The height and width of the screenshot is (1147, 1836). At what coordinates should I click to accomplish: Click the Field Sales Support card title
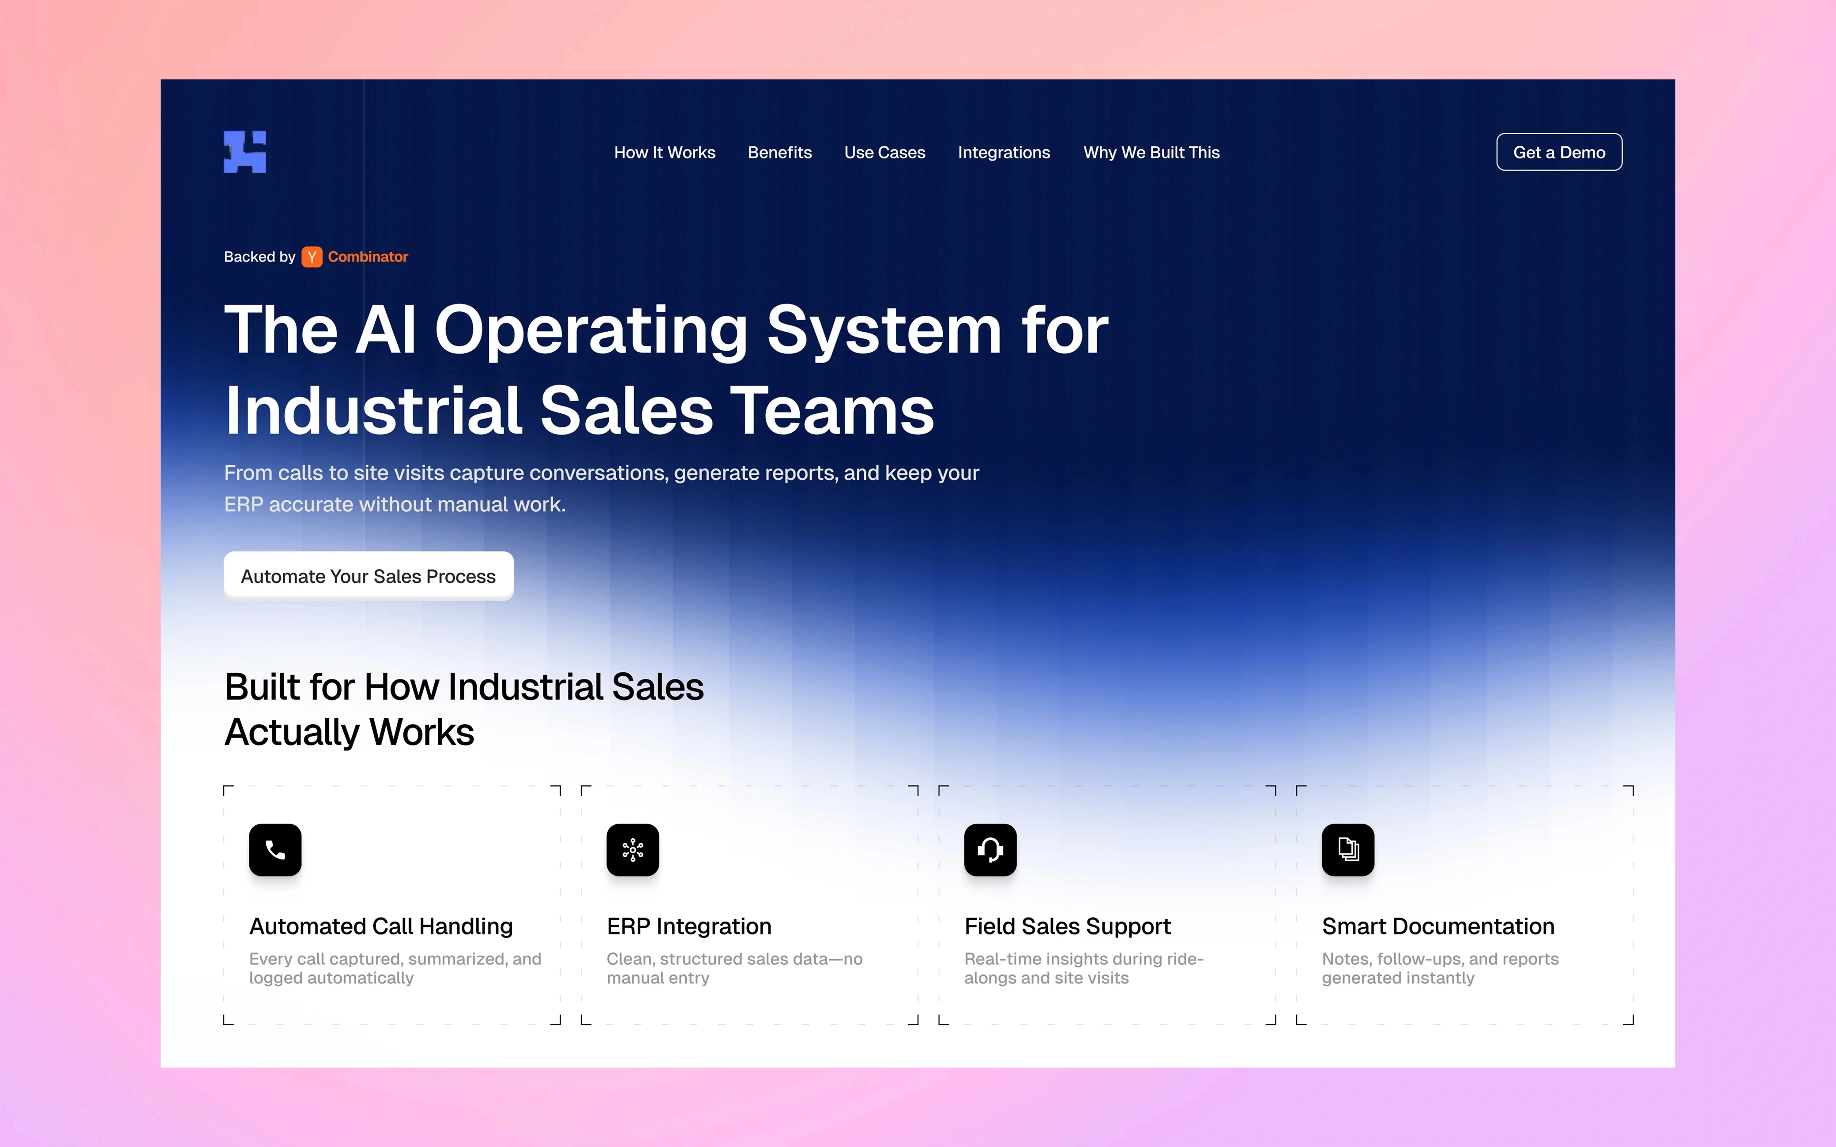(1068, 926)
